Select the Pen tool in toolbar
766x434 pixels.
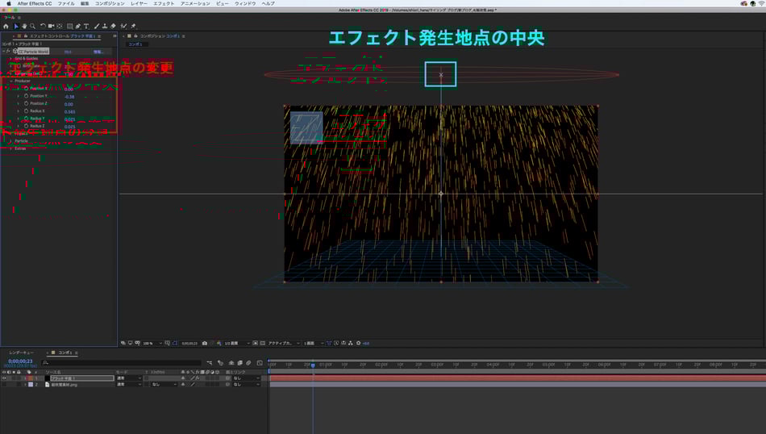(77, 26)
